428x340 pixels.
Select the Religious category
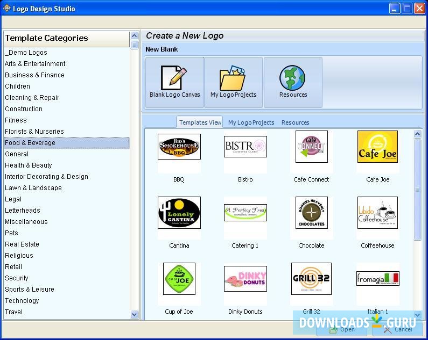(66, 256)
